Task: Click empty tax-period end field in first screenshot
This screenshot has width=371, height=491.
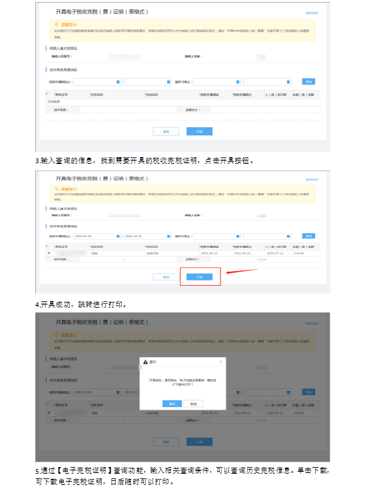Action: 148,82
